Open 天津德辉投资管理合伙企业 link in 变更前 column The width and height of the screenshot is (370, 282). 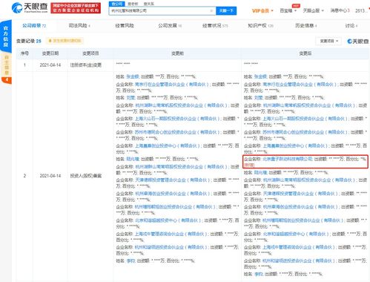(x=174, y=180)
